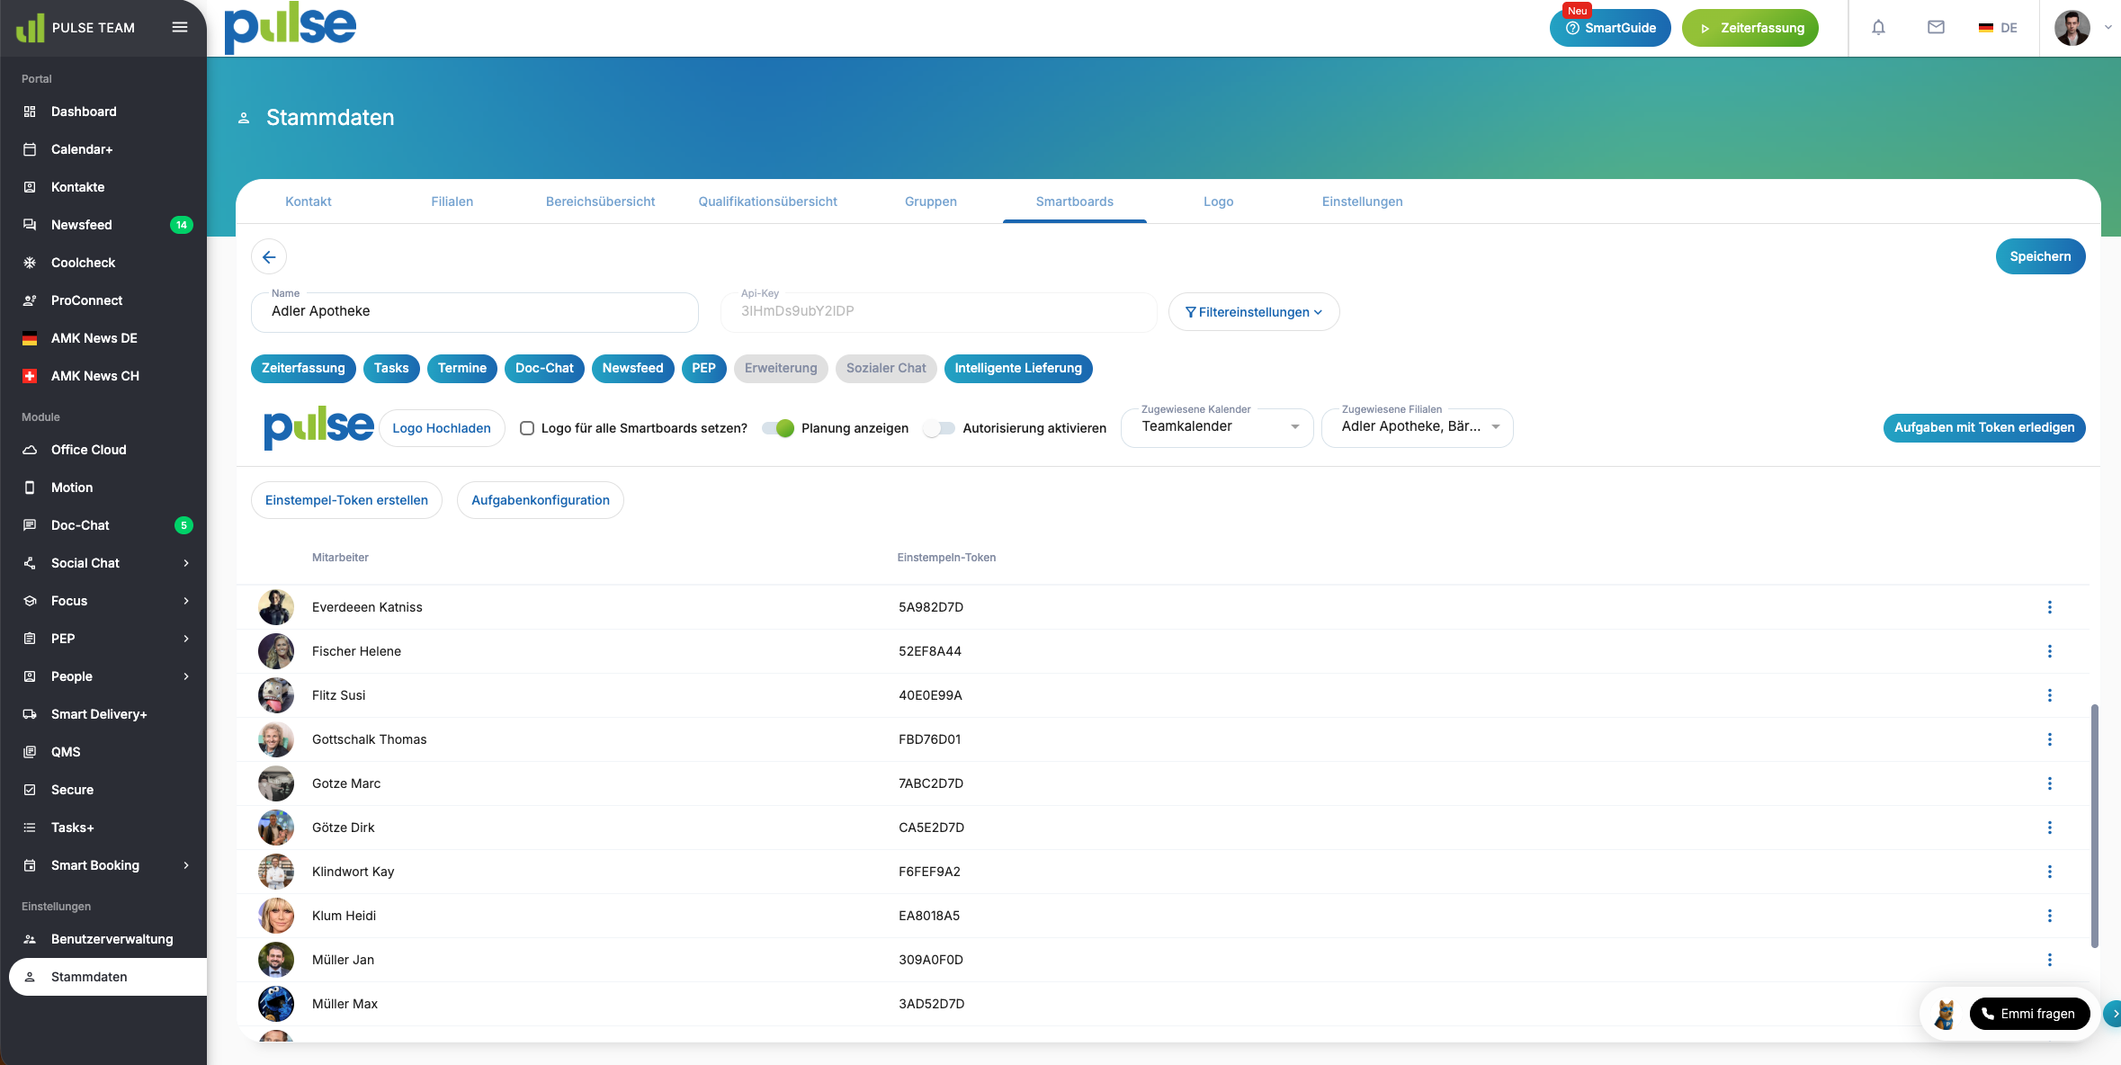The image size is (2121, 1065).
Task: Click the back arrow button
Action: tap(269, 257)
